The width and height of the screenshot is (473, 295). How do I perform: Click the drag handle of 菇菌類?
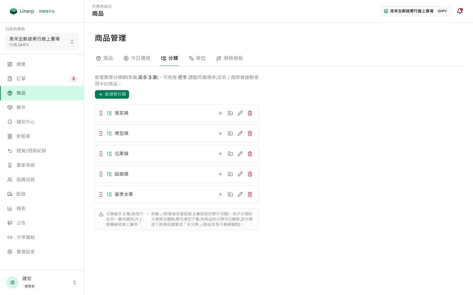[101, 174]
